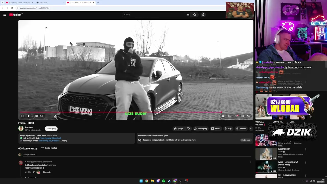Open Discord from the taskbar
Viewport: 327px width, 184px height.
tap(158, 181)
